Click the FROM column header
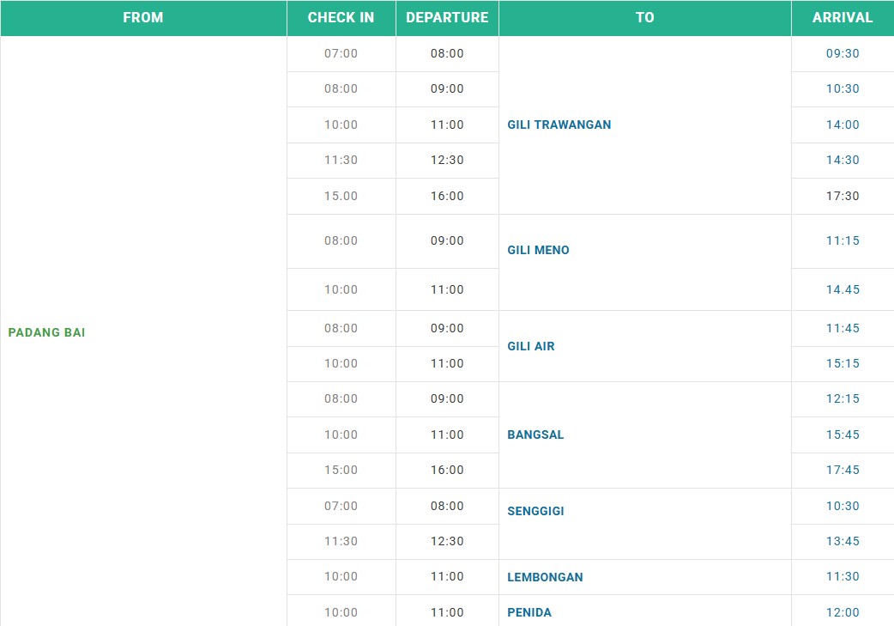Image resolution: width=894 pixels, height=626 pixels. click(x=142, y=17)
